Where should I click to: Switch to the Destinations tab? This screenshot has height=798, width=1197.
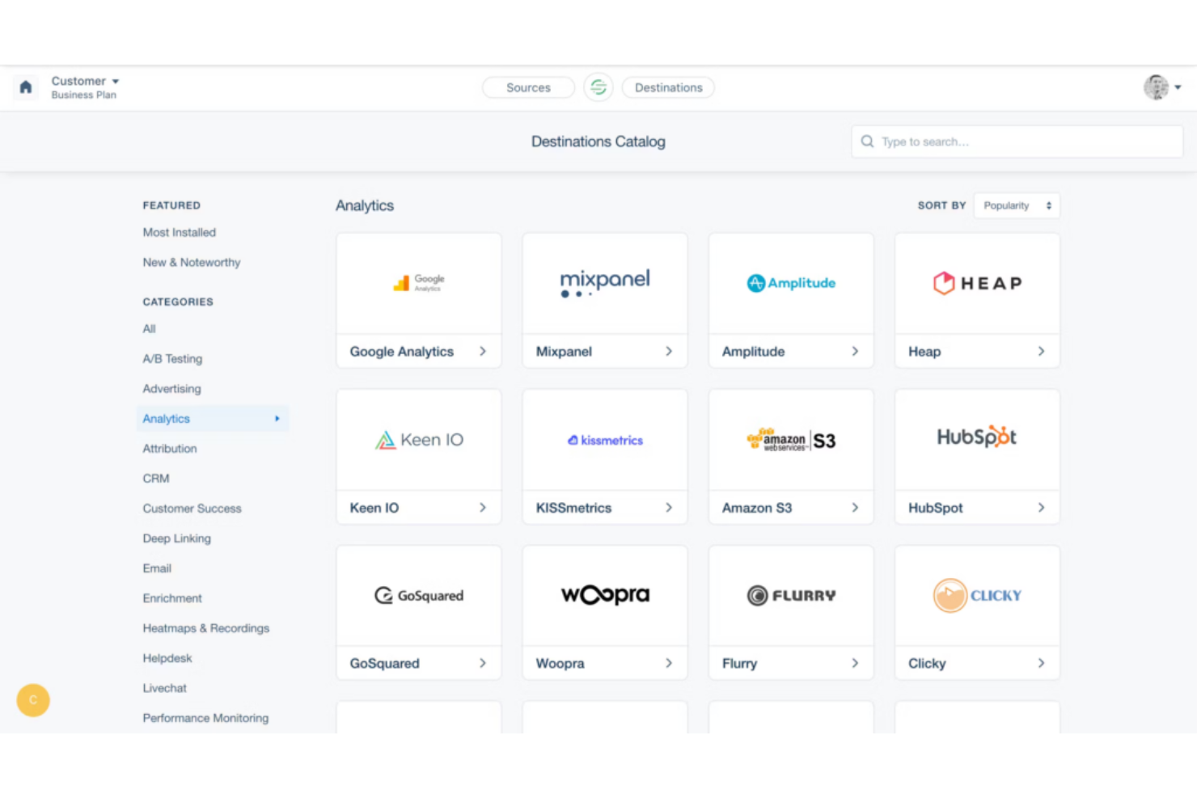(668, 87)
